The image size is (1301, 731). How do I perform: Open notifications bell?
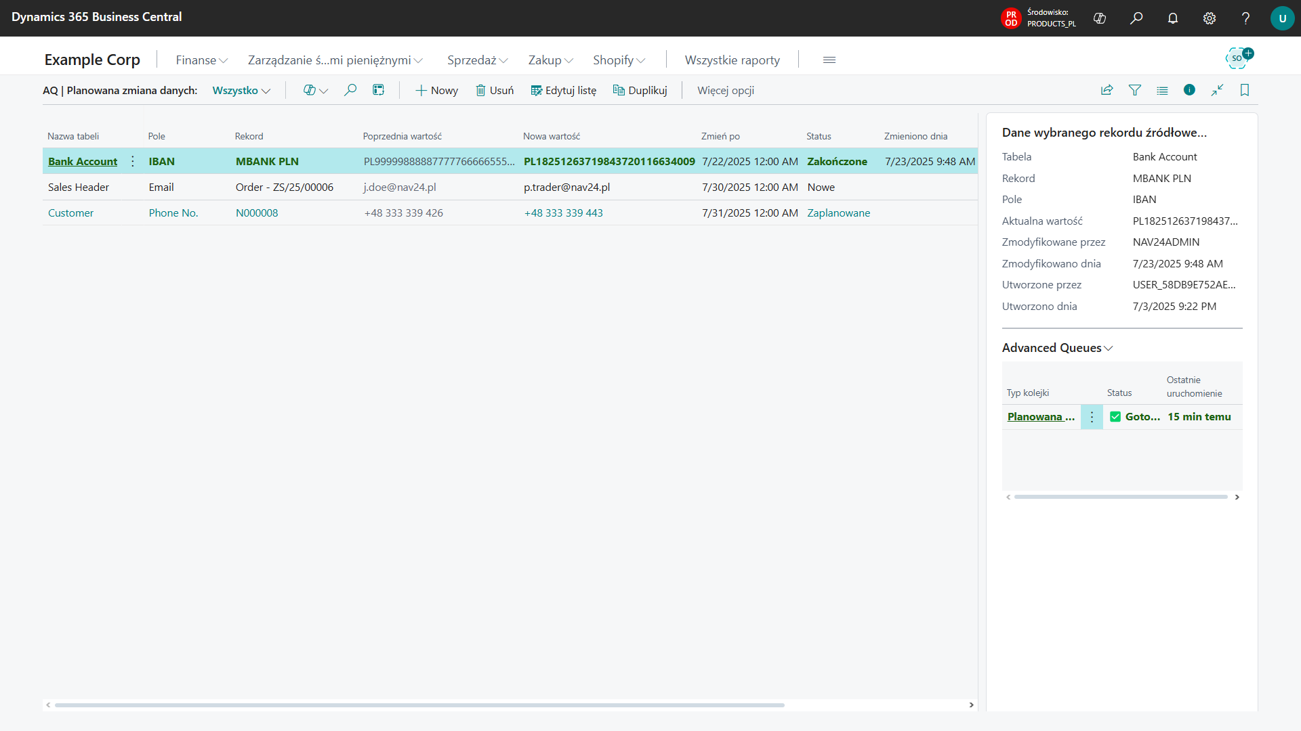click(1173, 18)
